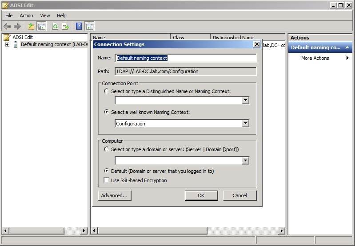The image size is (355, 246).
Task: Confirm with the OK button
Action: pos(201,195)
